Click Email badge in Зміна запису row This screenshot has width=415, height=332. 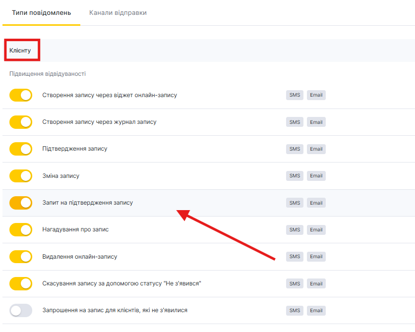point(316,176)
